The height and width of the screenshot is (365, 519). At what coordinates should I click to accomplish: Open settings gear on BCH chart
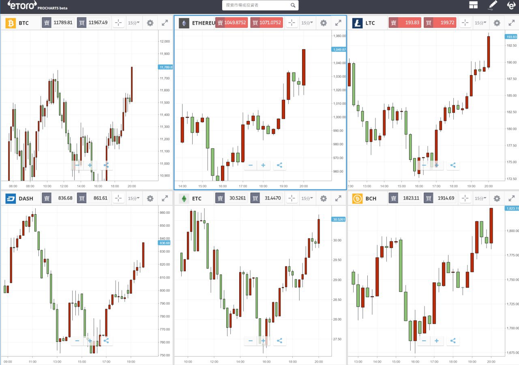(497, 199)
